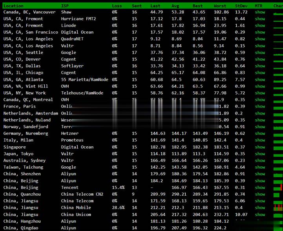The image size is (283, 231).
Task: Show MTR for Montreal OVH row
Action: [260, 100]
